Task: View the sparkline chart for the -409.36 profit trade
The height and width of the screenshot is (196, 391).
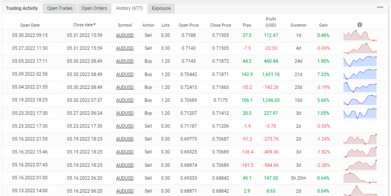Action: (360, 152)
